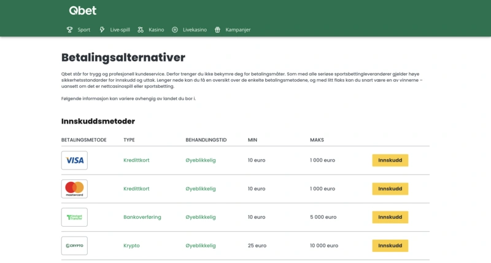Image resolution: width=491 pixels, height=263 pixels.
Task: Click Innskudd button in the VISA row
Action: tap(390, 160)
